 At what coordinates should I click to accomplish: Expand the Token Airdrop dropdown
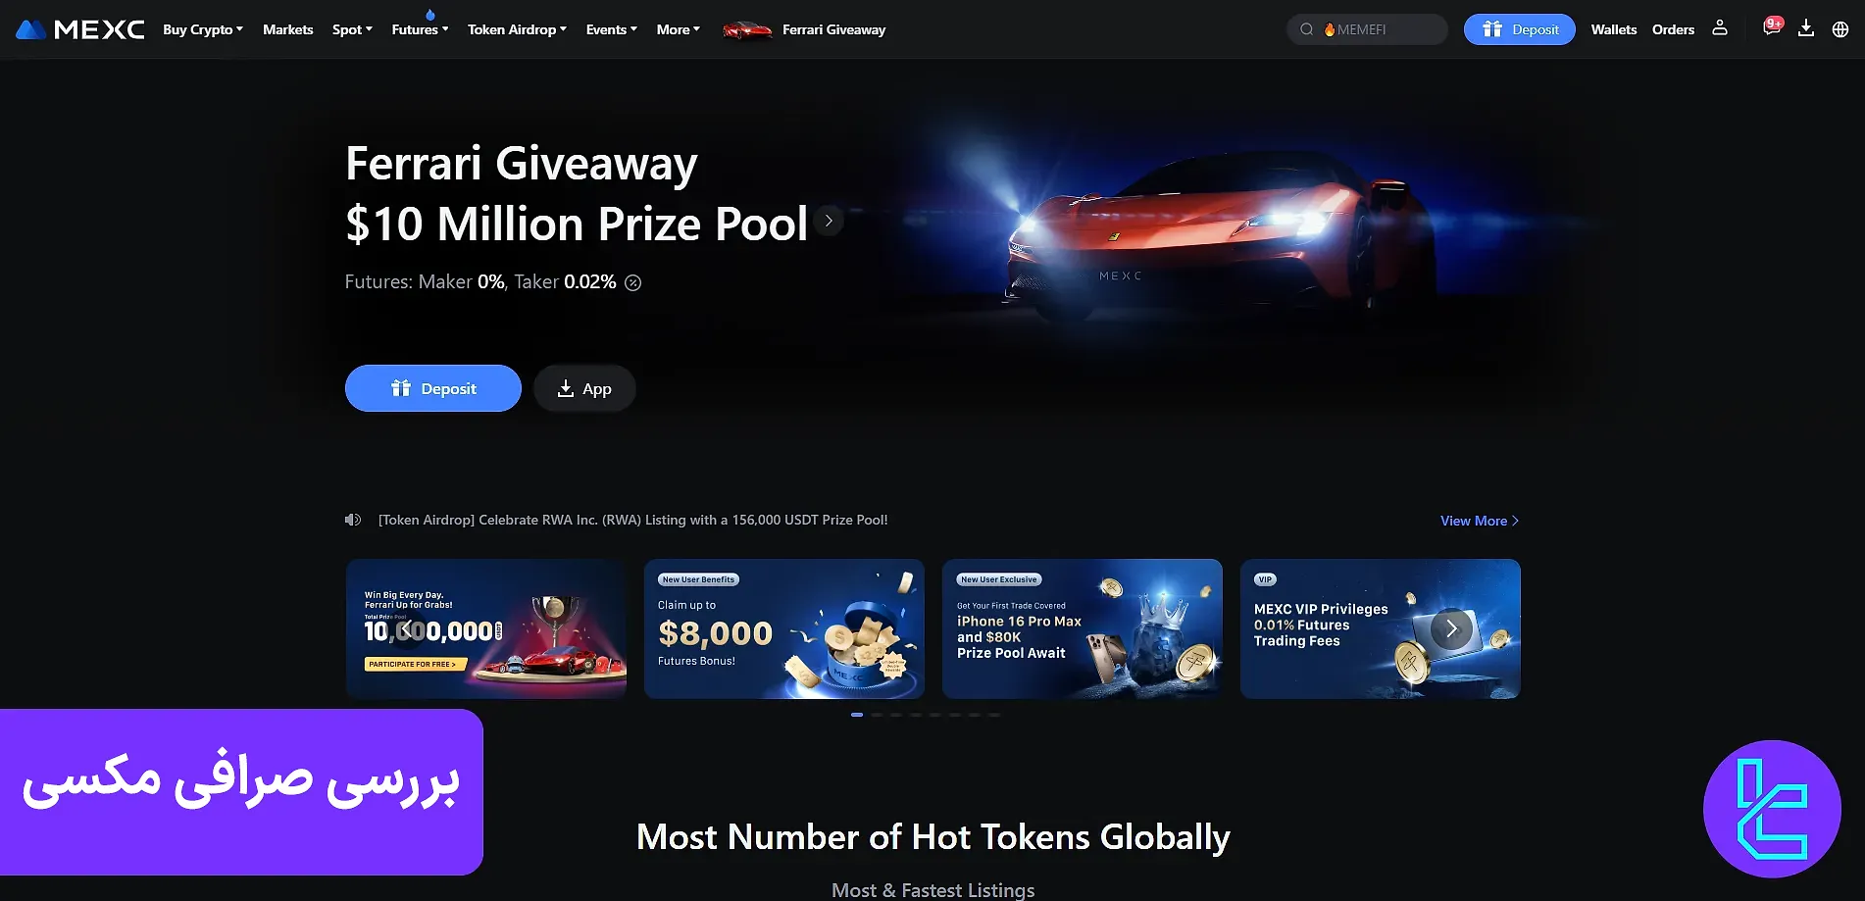[x=517, y=29]
